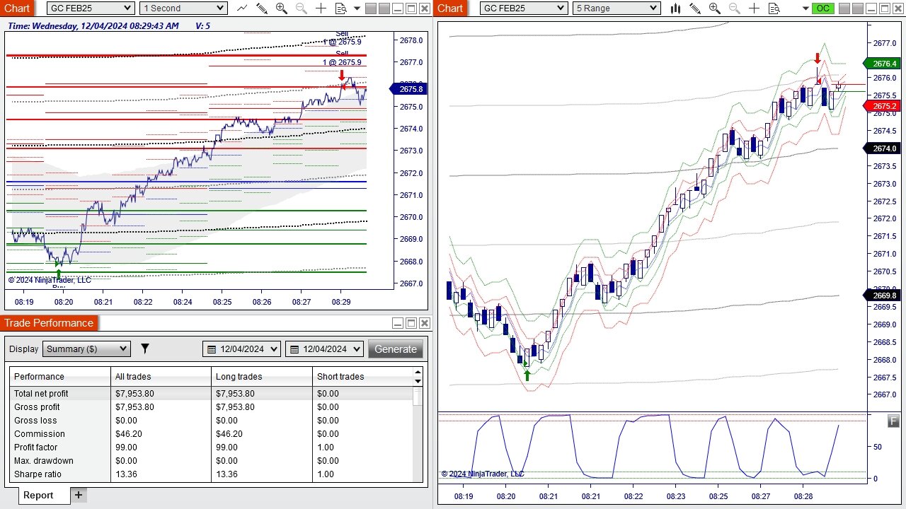Click instrument link square in 5 Range chart

click(x=846, y=8)
